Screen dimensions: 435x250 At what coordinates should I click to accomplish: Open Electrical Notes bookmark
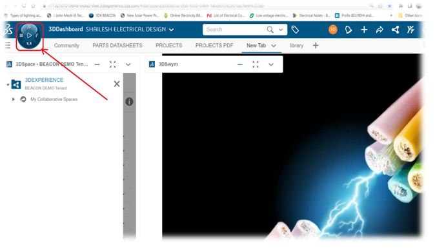click(x=312, y=15)
